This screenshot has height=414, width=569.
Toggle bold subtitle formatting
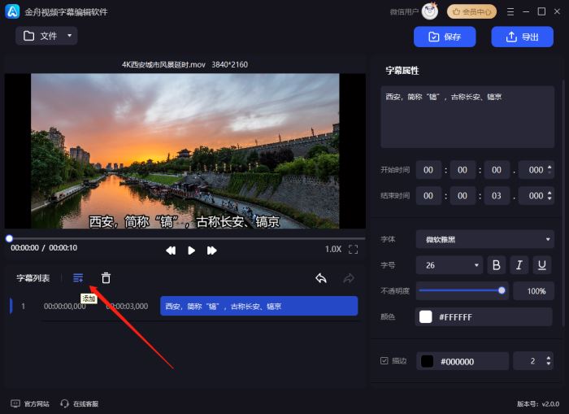(497, 265)
